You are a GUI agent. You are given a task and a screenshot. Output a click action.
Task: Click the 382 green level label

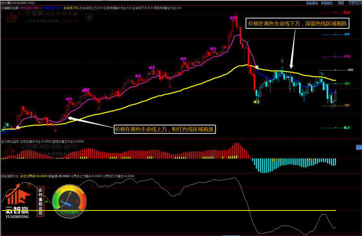347,83
